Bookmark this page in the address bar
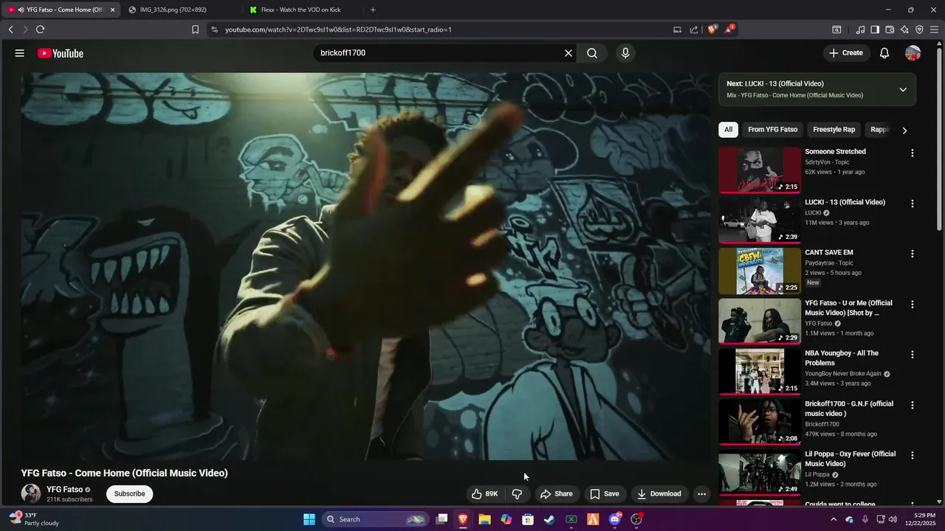Image resolution: width=945 pixels, height=531 pixels. [195, 29]
